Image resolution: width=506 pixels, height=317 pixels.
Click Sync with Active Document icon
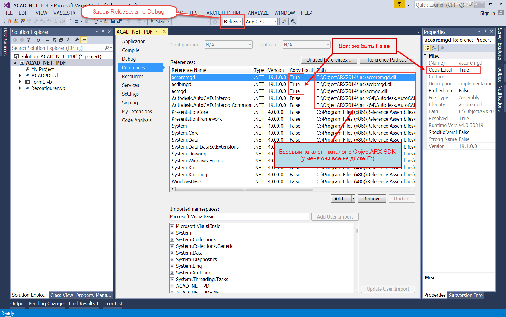pos(48,40)
